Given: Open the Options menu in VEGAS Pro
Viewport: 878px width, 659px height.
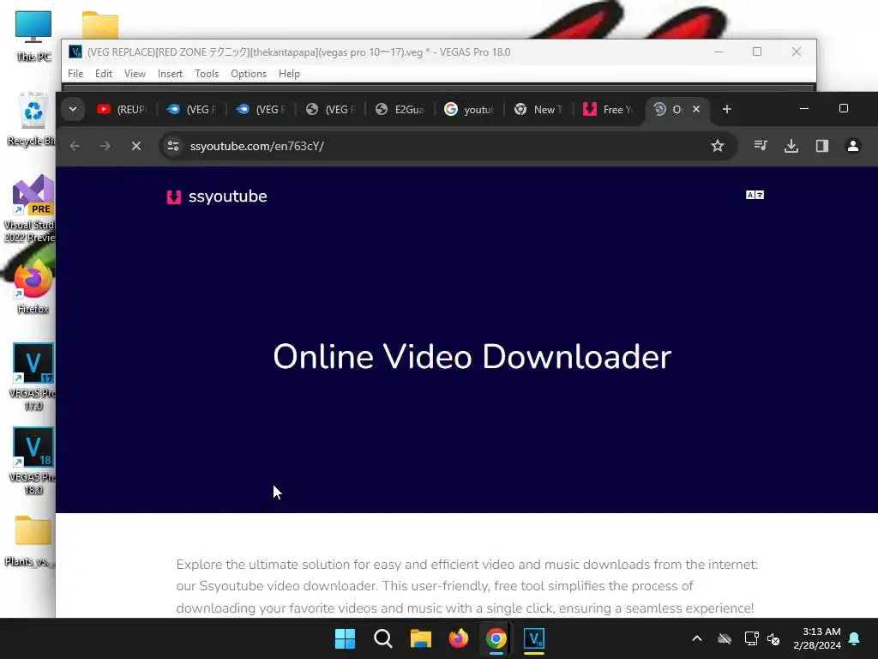Looking at the screenshot, I should pyautogui.click(x=249, y=74).
